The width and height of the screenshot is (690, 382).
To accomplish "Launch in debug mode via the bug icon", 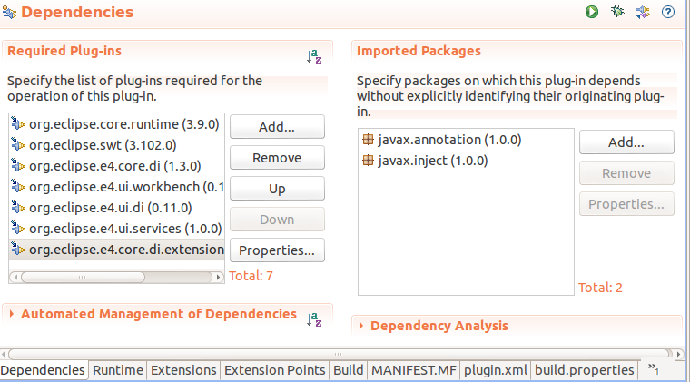I will click(x=617, y=12).
